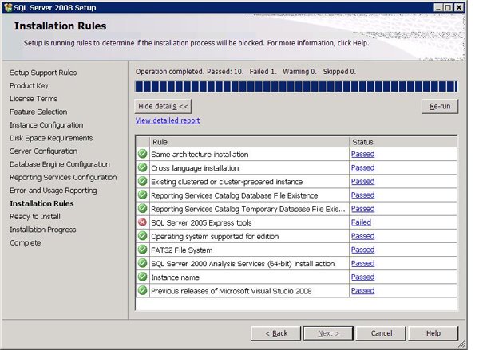Viewport: 479px width, 350px height.
Task: Click rule text SQL Server 2005 Express tools
Action: pyautogui.click(x=201, y=222)
